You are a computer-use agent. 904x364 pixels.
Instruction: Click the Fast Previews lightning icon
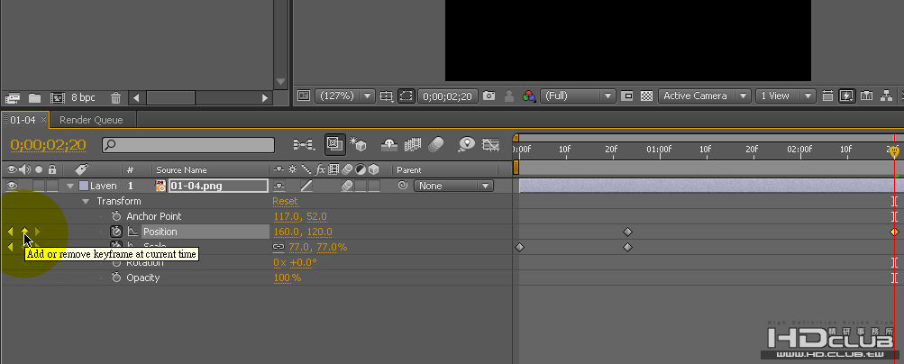point(845,96)
